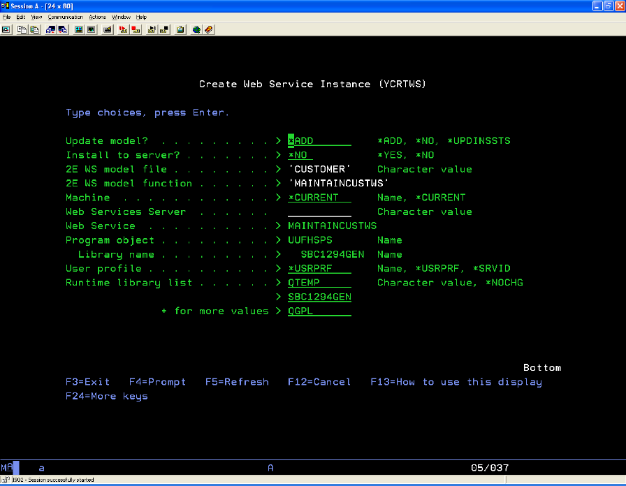This screenshot has height=486, width=626.
Task: Open the Communication menu
Action: pyautogui.click(x=66, y=17)
